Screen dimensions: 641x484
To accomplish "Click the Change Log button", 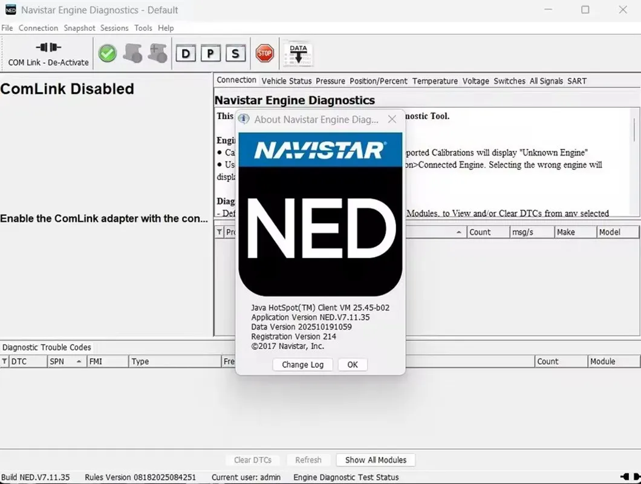I will (x=302, y=365).
